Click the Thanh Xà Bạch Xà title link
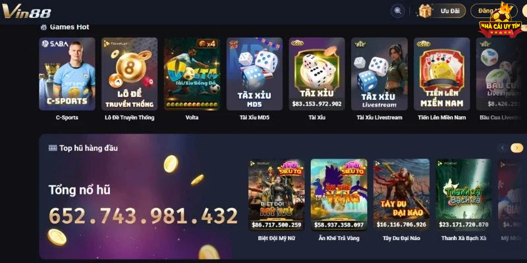The image size is (527, 263). [464, 238]
